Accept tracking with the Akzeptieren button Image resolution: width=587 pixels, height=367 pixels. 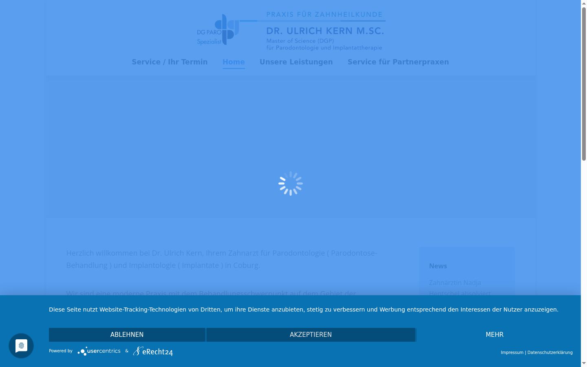[311, 335]
